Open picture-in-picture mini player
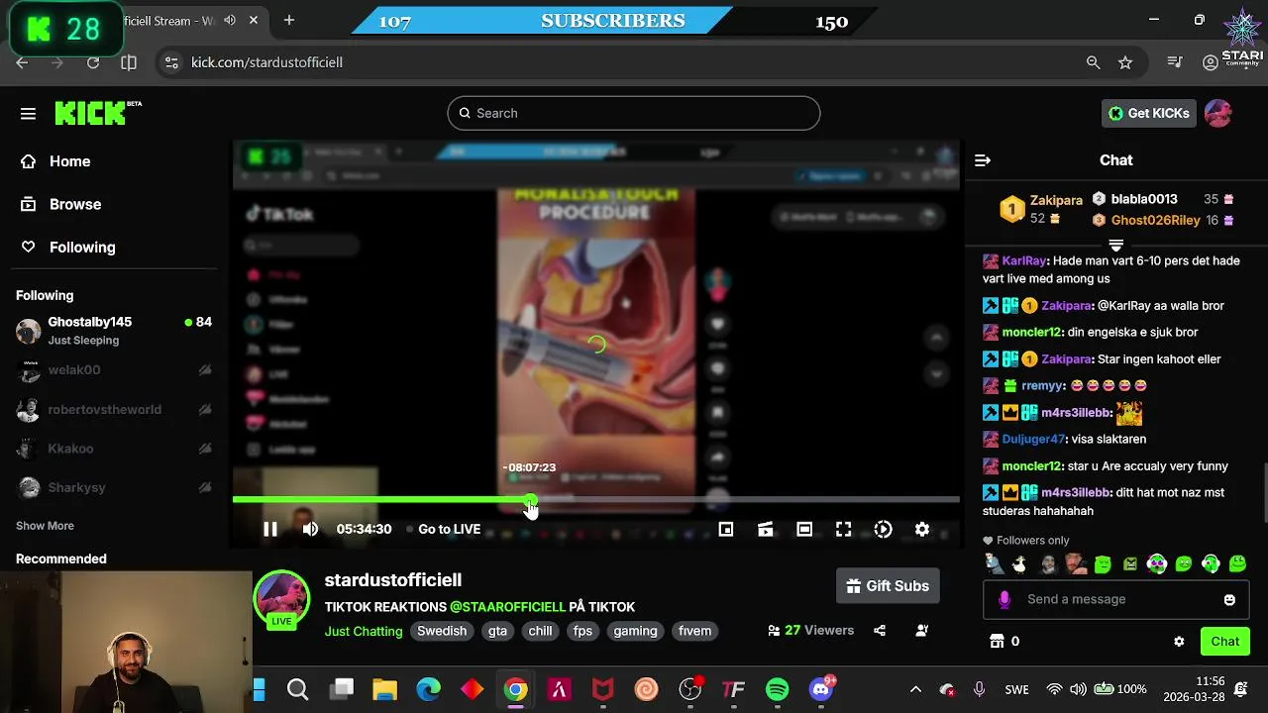Image resolution: width=1268 pixels, height=713 pixels. (x=726, y=530)
